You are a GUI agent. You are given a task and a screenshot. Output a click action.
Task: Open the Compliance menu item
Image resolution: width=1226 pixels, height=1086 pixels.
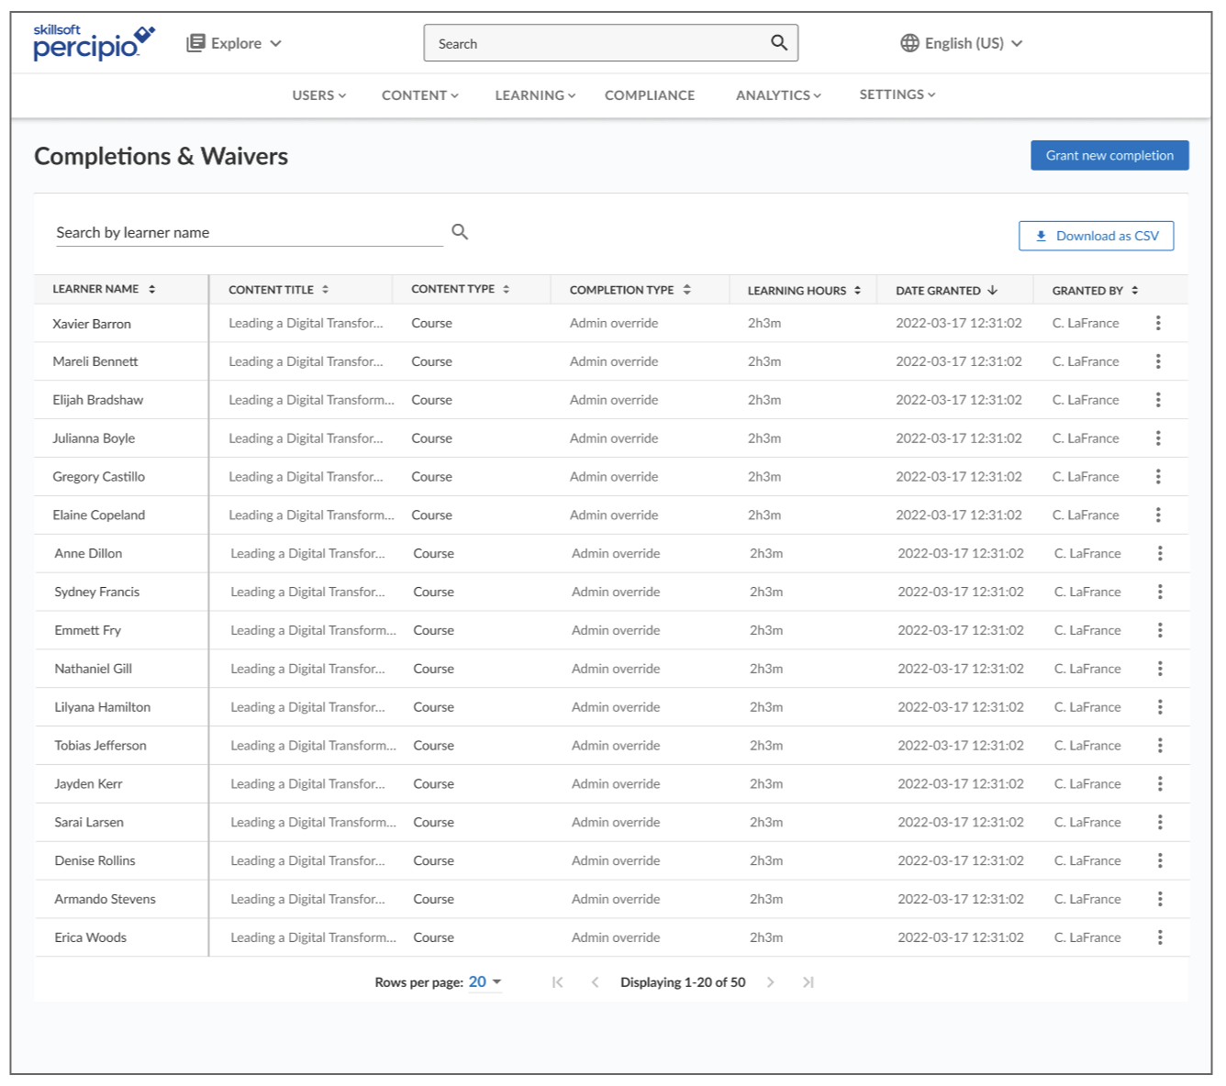click(x=650, y=95)
